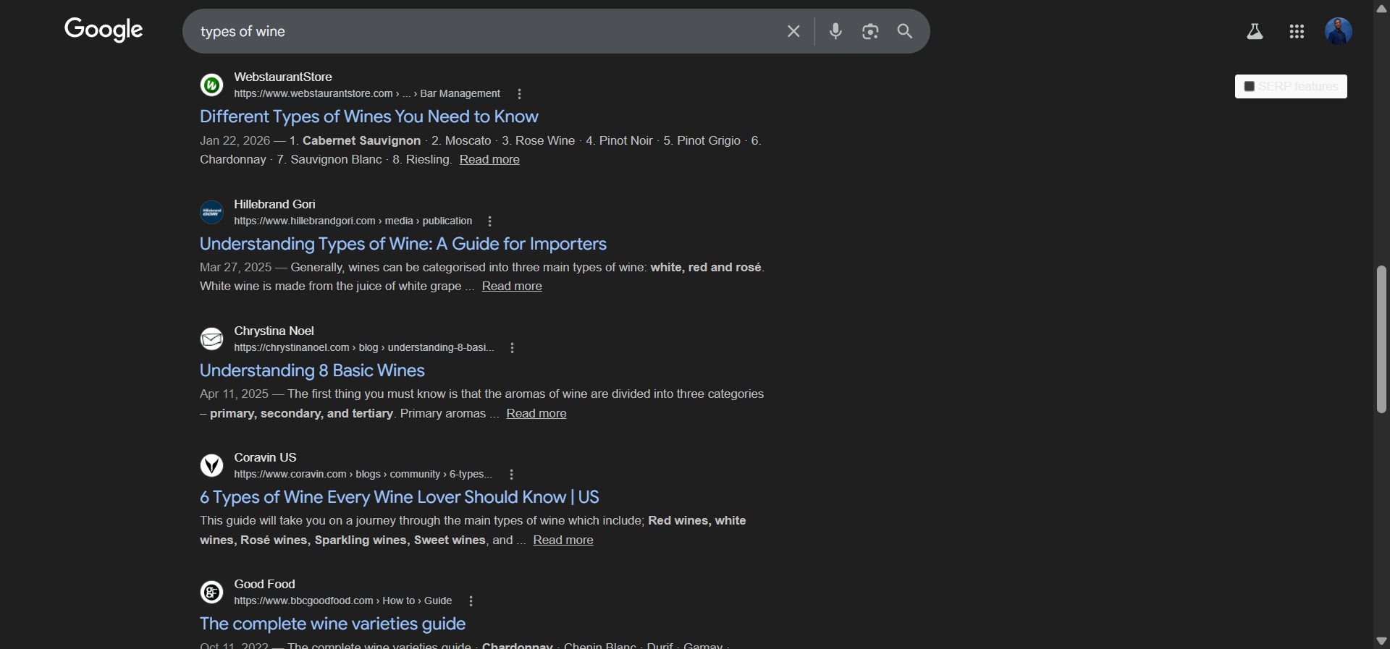
Task: Click the scrollbar up arrow
Action: [x=1381, y=8]
